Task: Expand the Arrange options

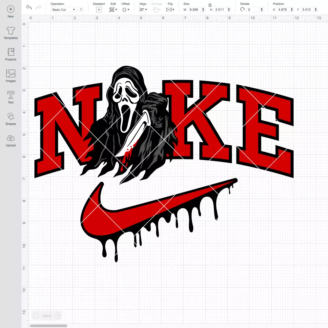Action: pyautogui.click(x=156, y=10)
